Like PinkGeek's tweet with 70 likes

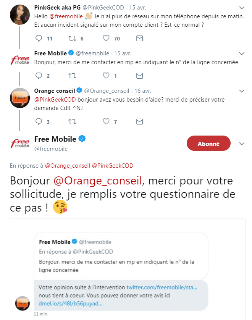[x=106, y=38]
